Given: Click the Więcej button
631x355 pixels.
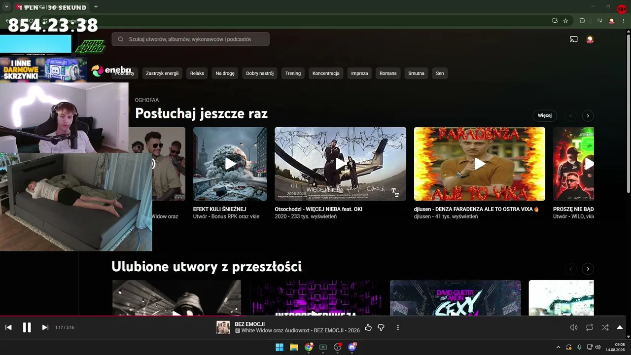Looking at the screenshot, I should 545,115.
